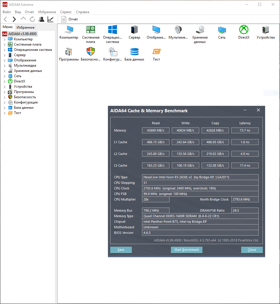Expand the Сеть tree node chevron
Viewport: 280px width, 304px height.
[x=4, y=76]
